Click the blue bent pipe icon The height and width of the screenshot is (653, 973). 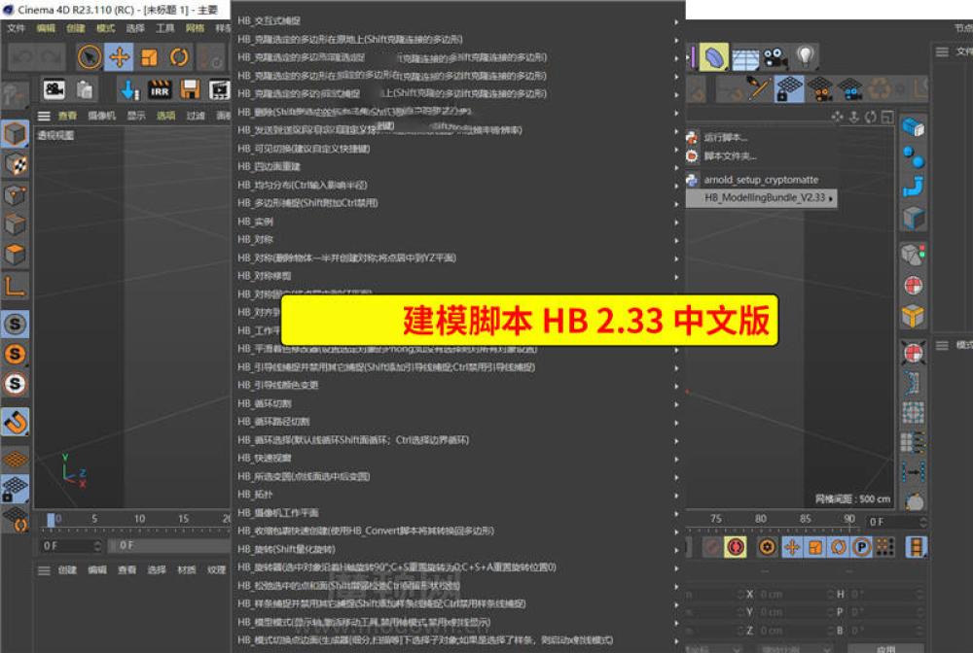pyautogui.click(x=914, y=186)
